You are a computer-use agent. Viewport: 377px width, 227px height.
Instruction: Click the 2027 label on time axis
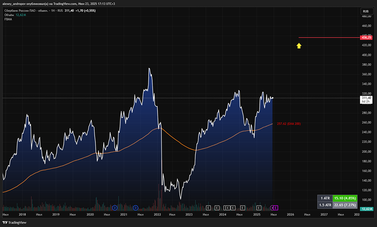click(324, 215)
